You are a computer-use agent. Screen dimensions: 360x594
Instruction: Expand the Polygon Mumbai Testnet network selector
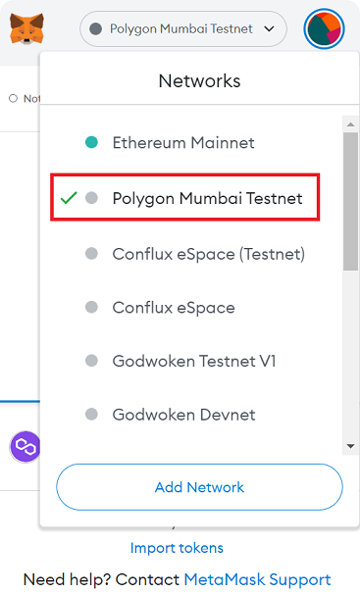[183, 28]
